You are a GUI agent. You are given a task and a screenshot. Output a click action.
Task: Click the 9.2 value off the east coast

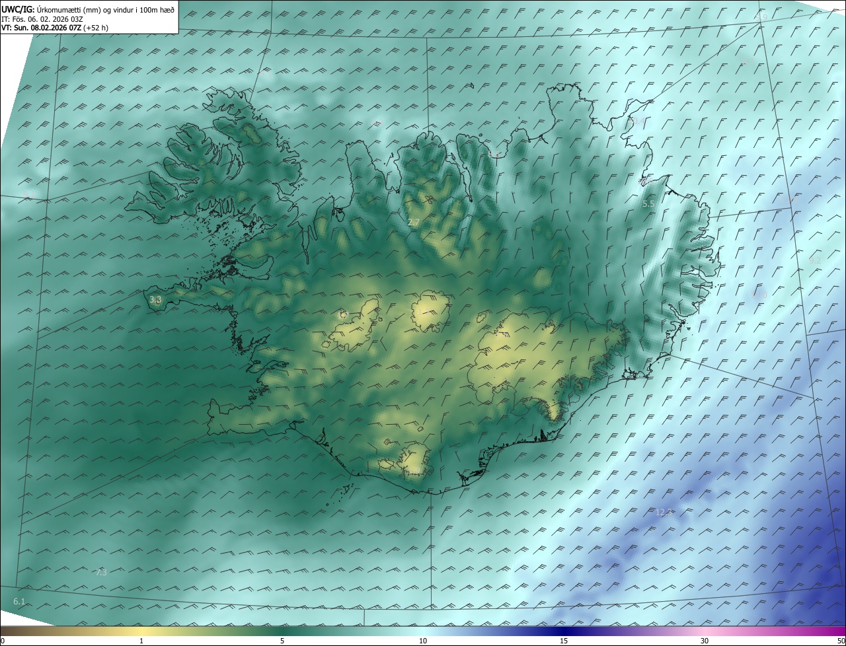coord(815,260)
